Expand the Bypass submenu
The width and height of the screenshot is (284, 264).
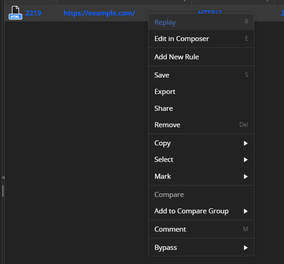[201, 248]
